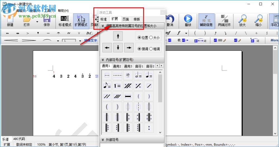Insert the D.C. da capo mark

(89, 33)
